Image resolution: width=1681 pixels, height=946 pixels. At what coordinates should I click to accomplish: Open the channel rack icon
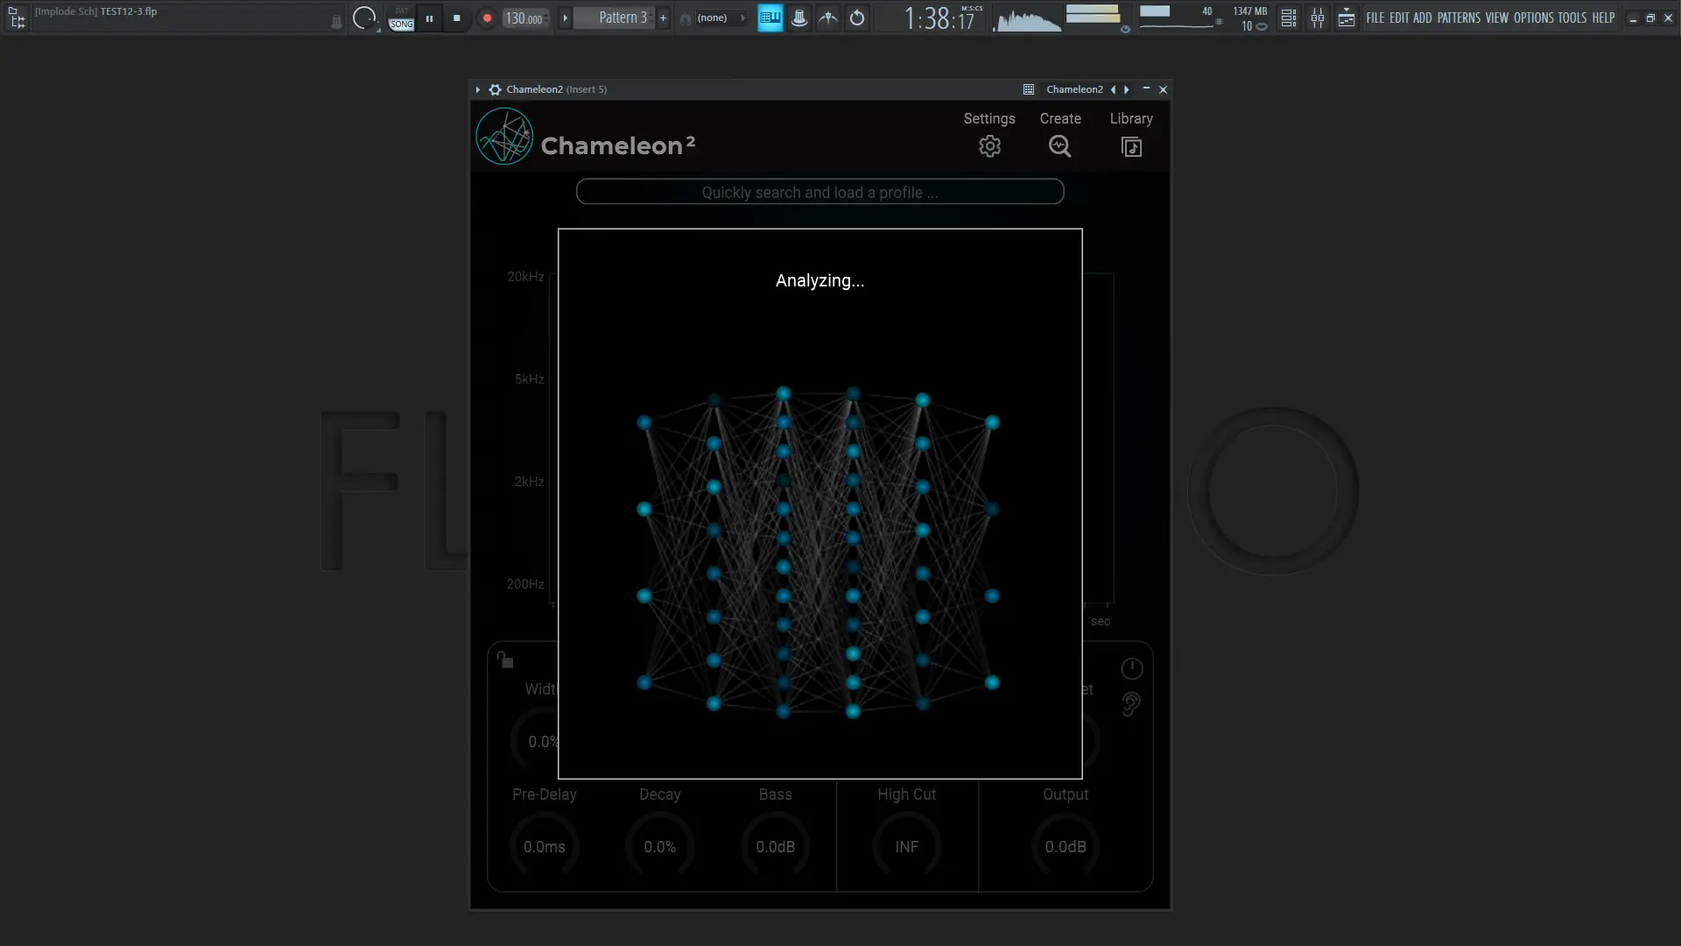[x=1289, y=18]
